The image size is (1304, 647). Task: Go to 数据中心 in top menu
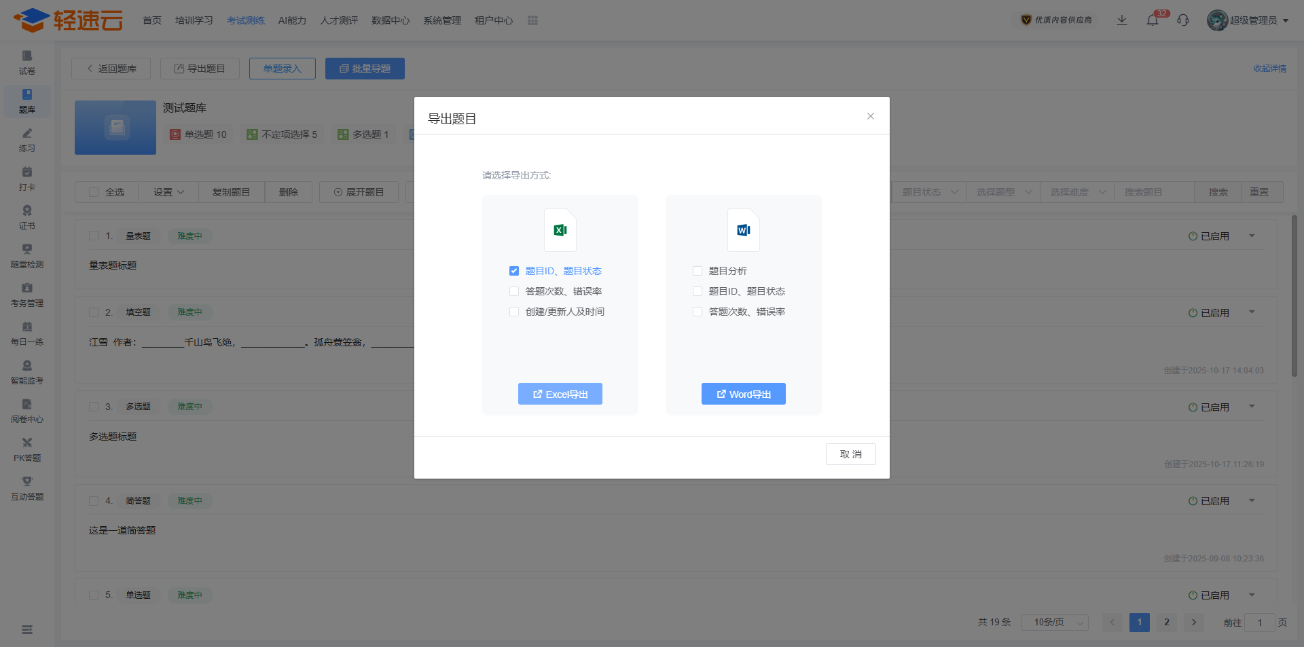(x=391, y=20)
